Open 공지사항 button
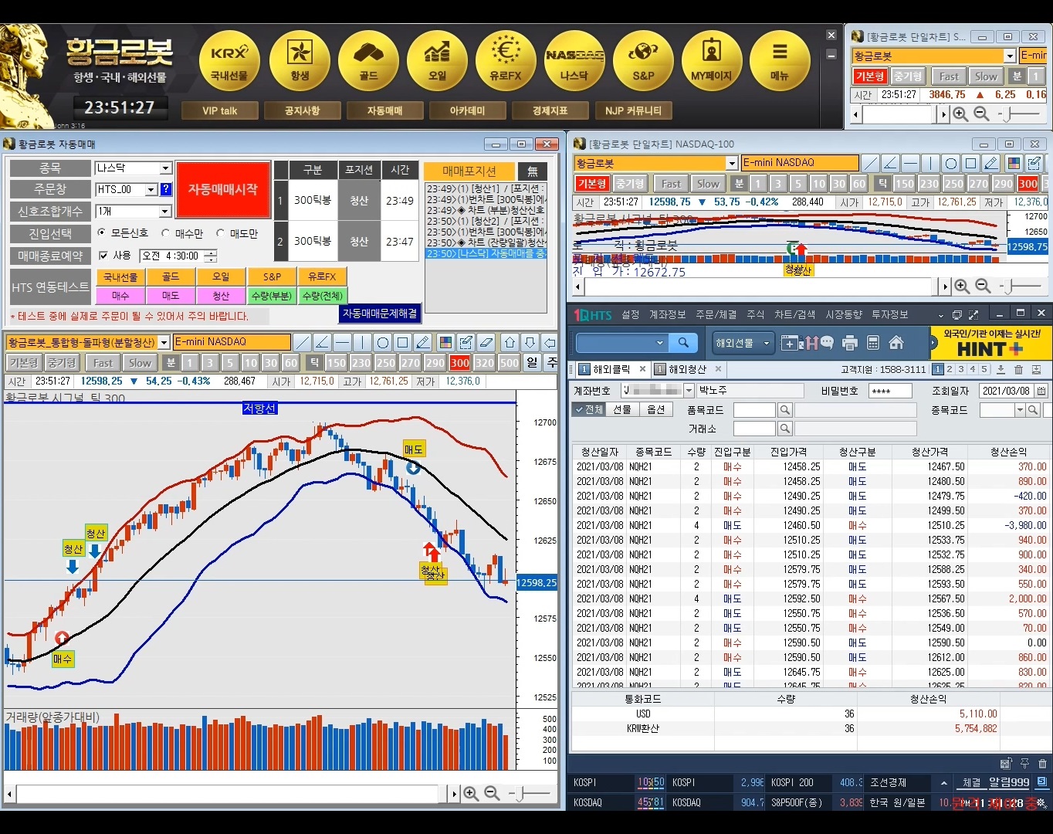The width and height of the screenshot is (1053, 834). click(303, 111)
